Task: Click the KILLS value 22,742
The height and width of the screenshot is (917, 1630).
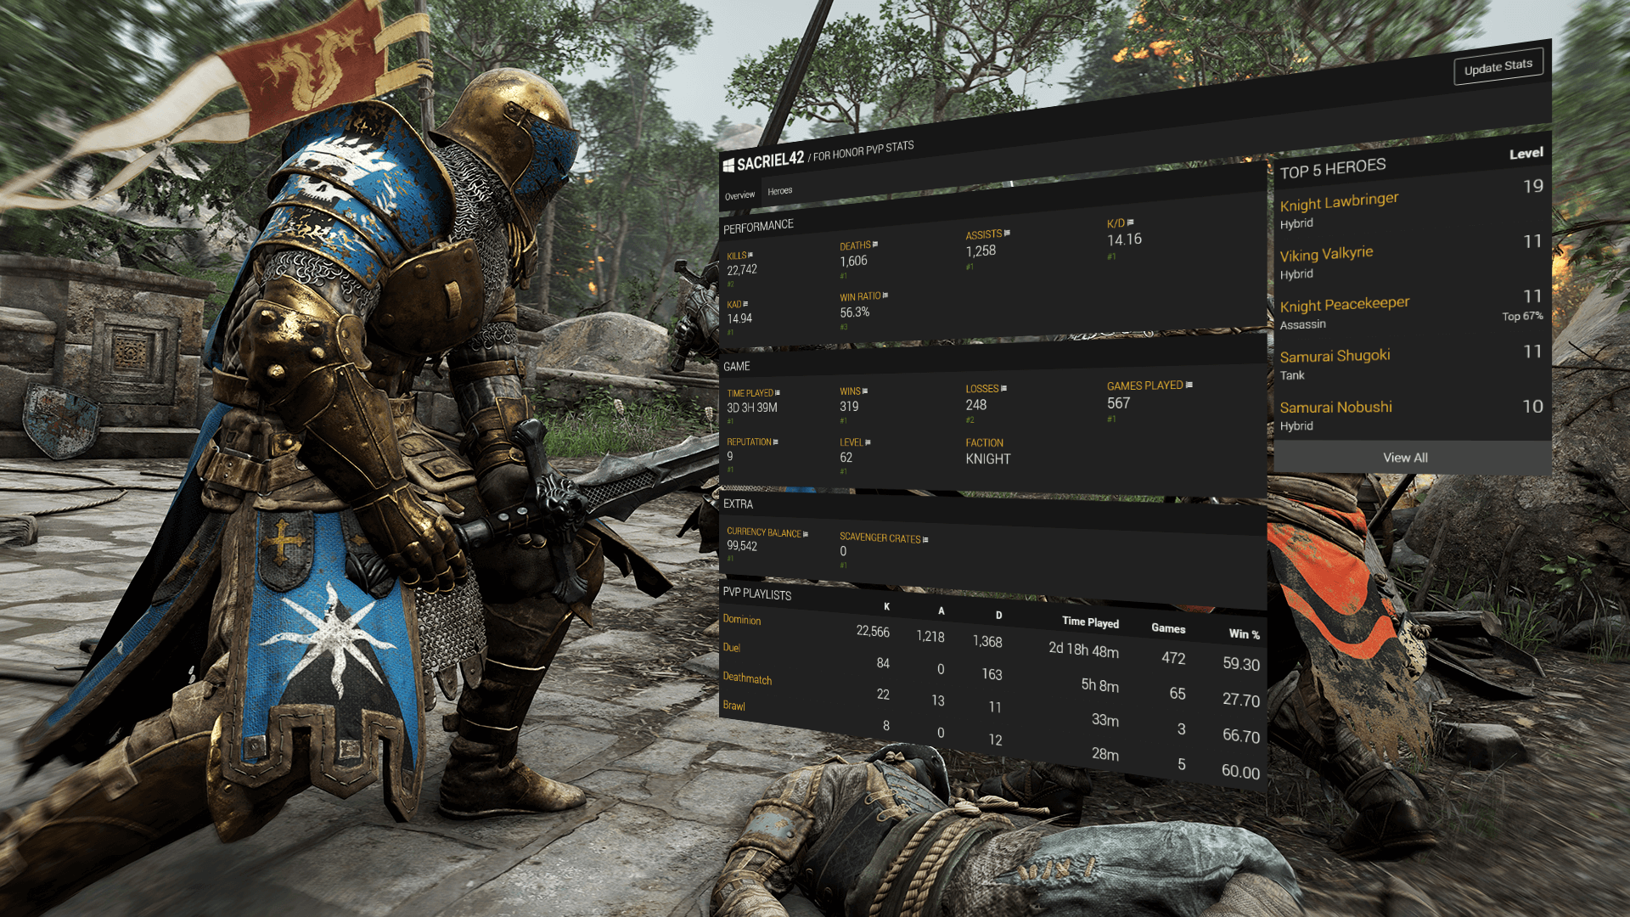Action: tap(741, 270)
